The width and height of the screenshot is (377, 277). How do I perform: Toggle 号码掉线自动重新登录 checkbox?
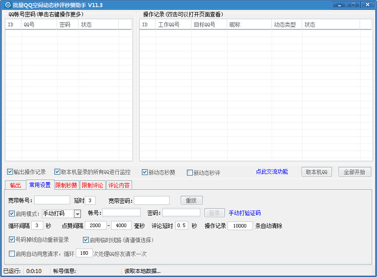click(x=12, y=240)
